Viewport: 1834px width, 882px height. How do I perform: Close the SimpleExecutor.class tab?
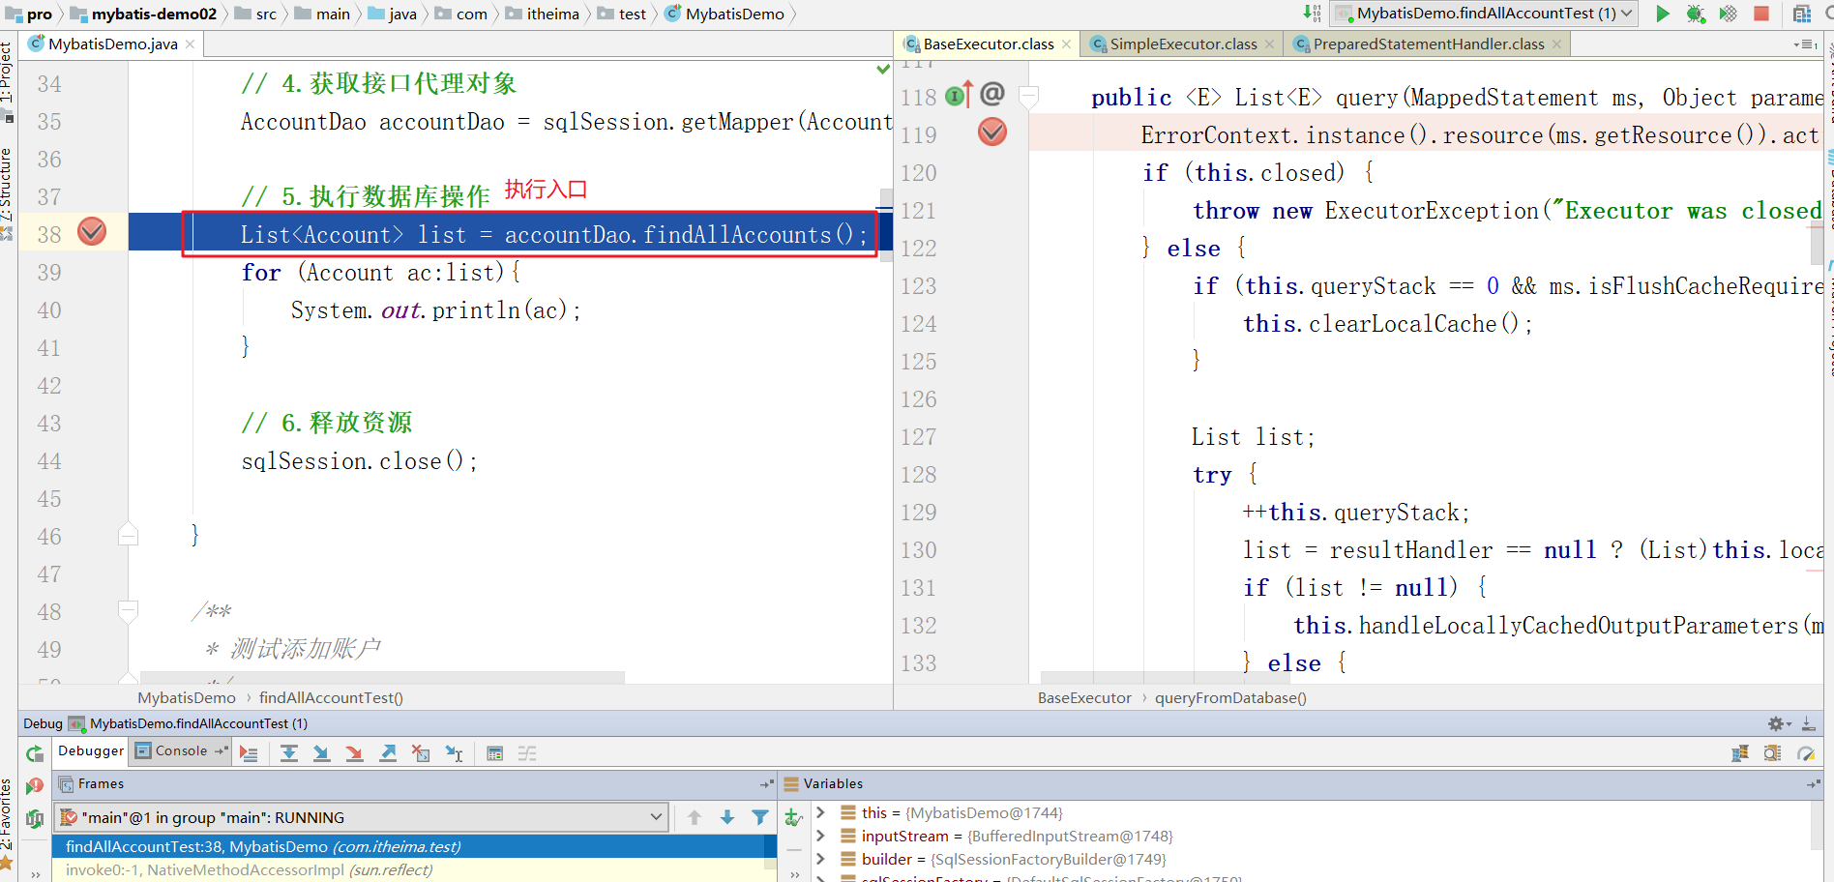click(1270, 44)
